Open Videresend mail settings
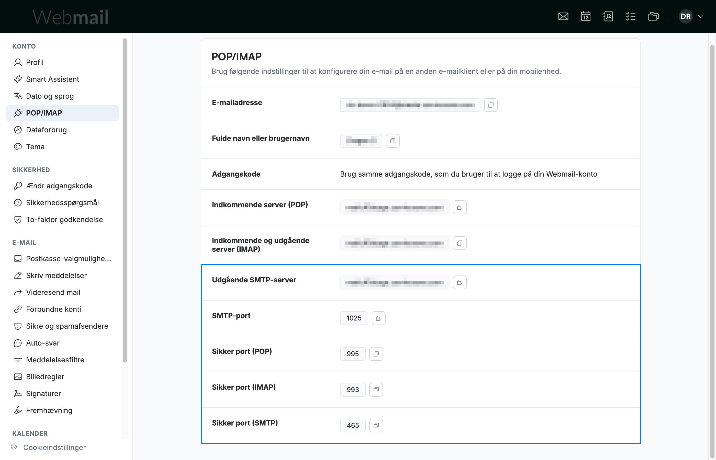 click(62, 292)
